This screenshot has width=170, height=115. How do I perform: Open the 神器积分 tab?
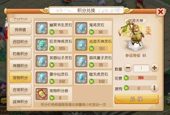tap(20, 66)
